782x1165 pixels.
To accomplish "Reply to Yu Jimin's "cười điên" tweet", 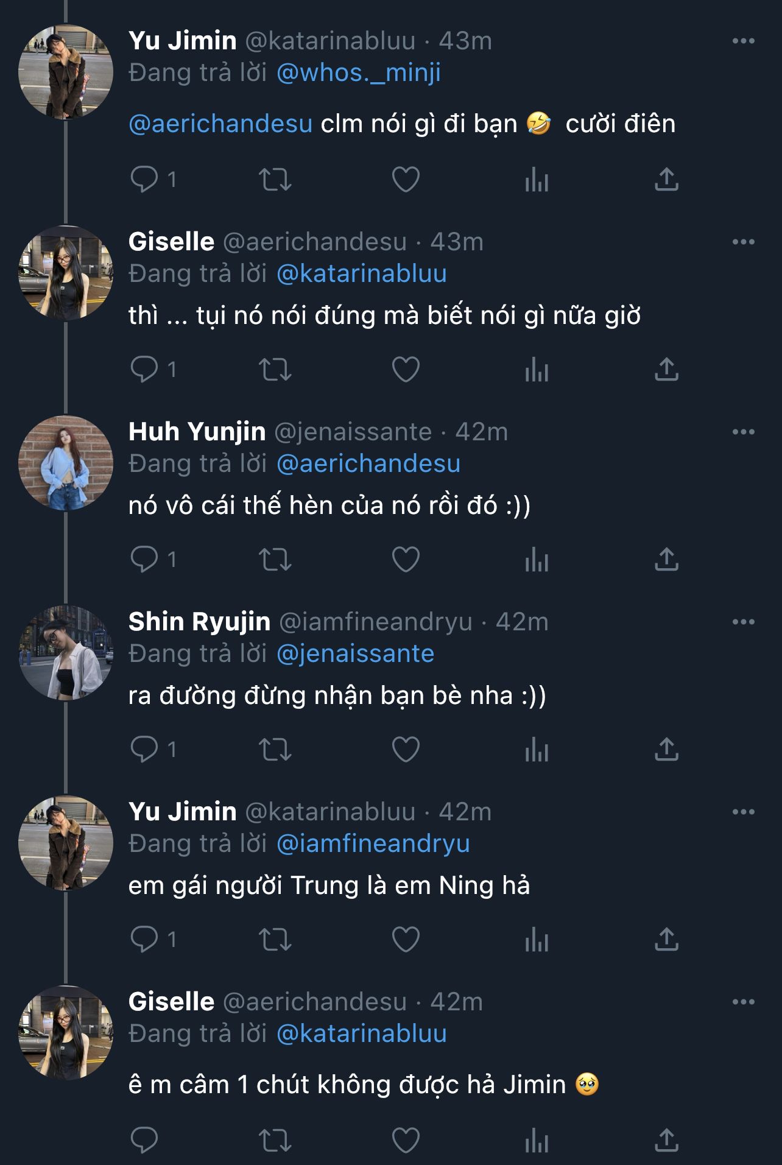I will click(x=144, y=180).
